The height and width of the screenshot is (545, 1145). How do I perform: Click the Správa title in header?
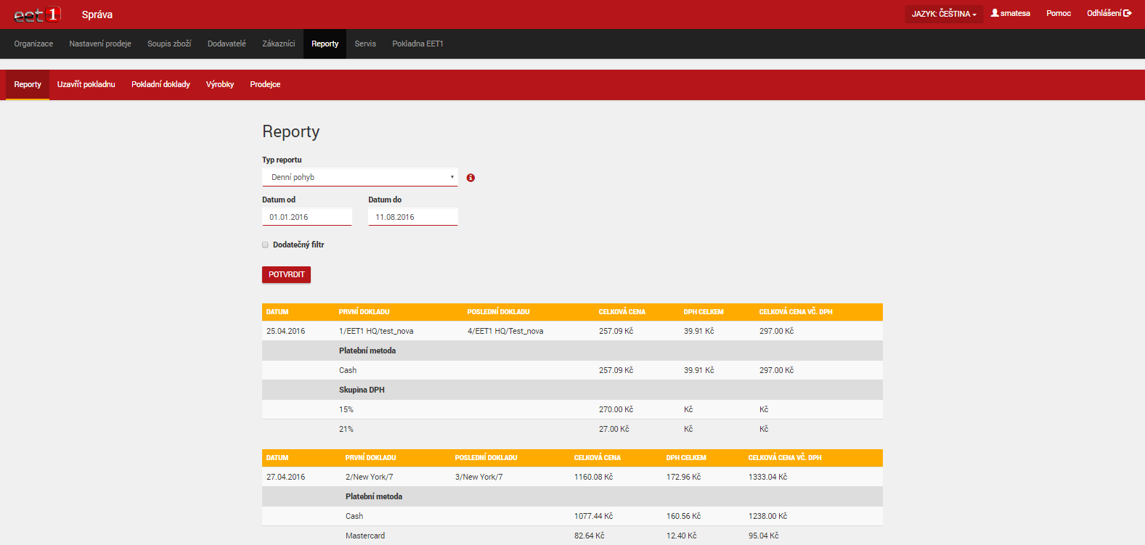point(97,15)
